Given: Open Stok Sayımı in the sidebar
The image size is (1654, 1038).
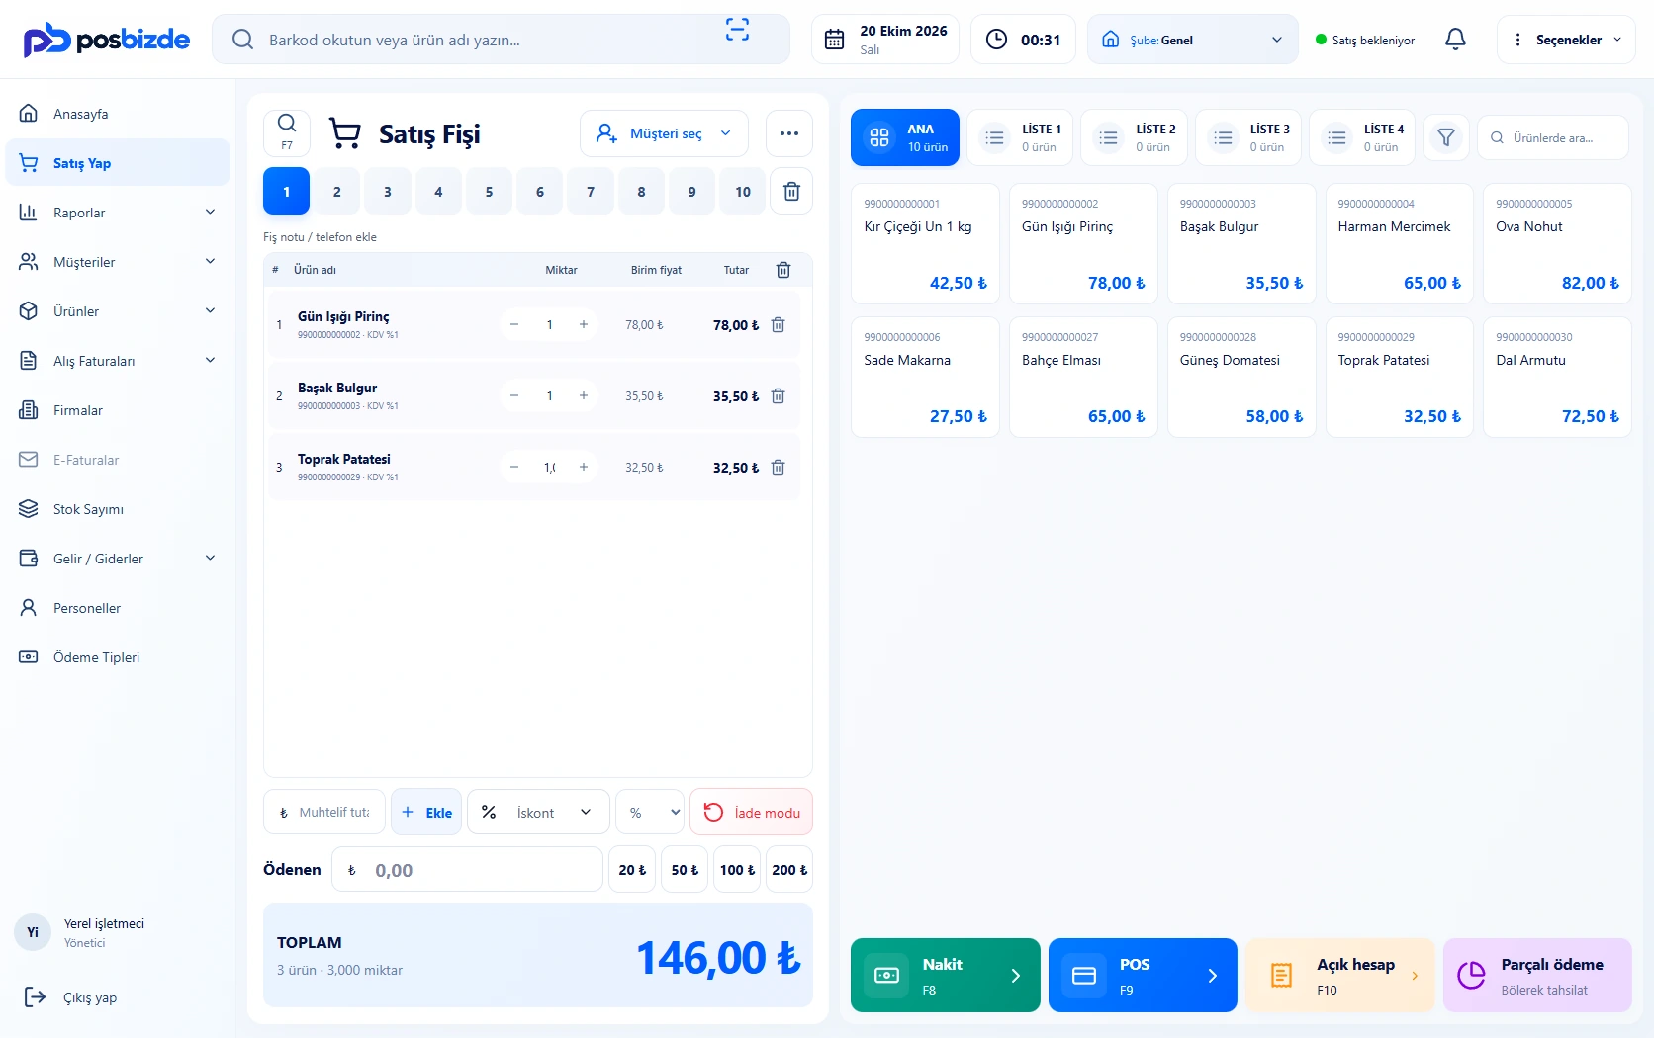Looking at the screenshot, I should (118, 509).
